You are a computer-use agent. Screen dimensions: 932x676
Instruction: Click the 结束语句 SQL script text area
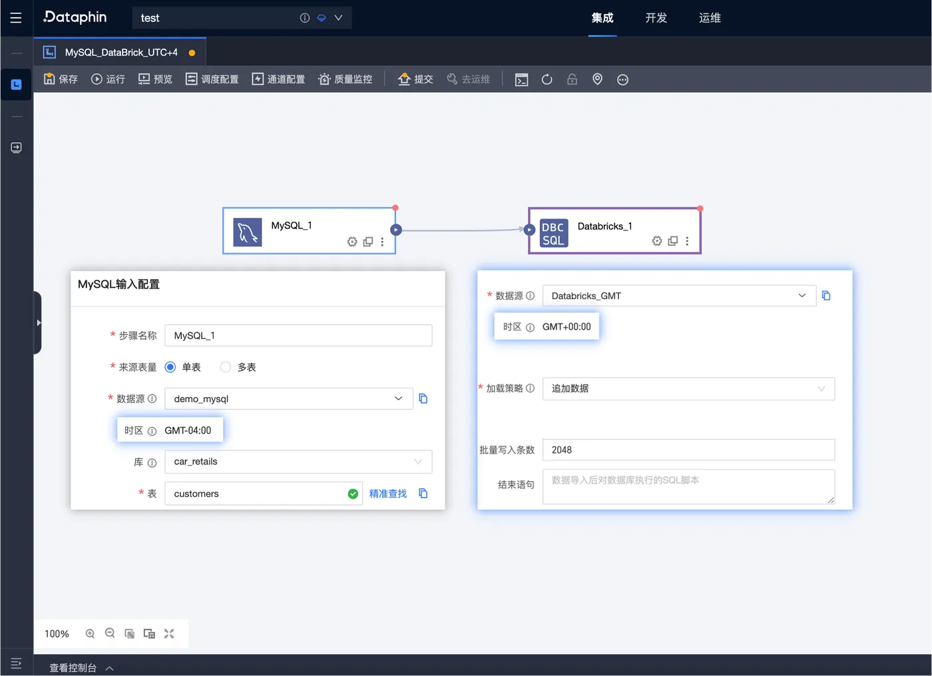(x=688, y=487)
